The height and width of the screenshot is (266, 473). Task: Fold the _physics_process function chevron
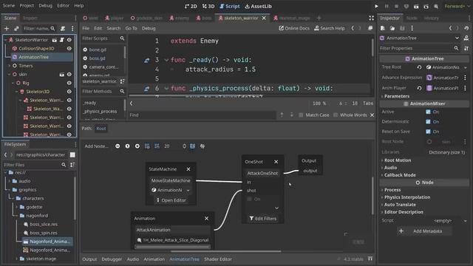(166, 89)
